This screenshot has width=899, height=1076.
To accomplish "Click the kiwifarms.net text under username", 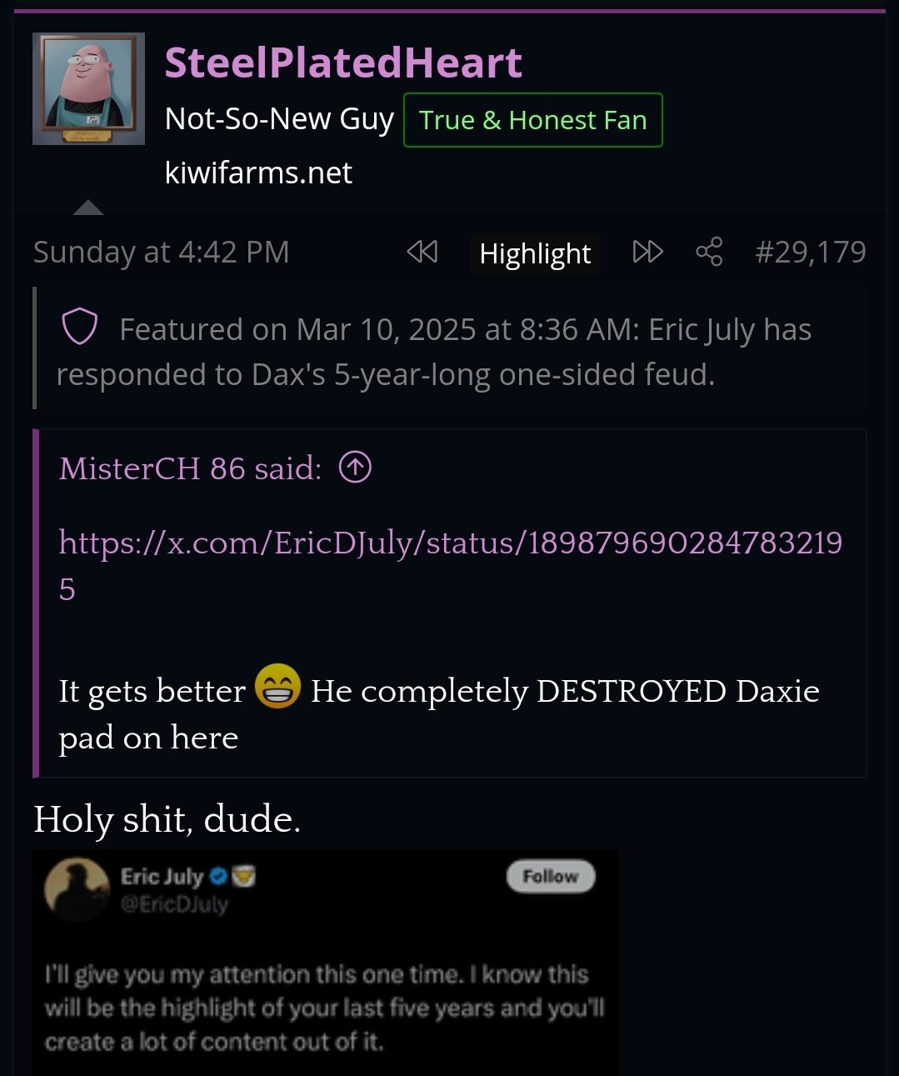I will tap(258, 173).
